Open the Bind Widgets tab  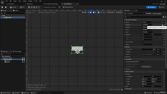pyautogui.click(x=17, y=51)
